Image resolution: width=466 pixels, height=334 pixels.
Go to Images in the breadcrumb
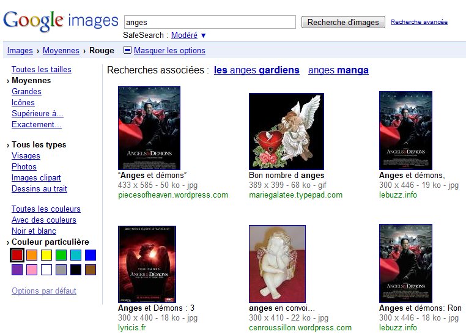(20, 51)
